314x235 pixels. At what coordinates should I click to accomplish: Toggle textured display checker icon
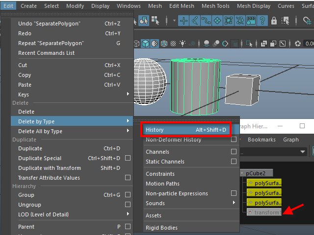point(173,44)
